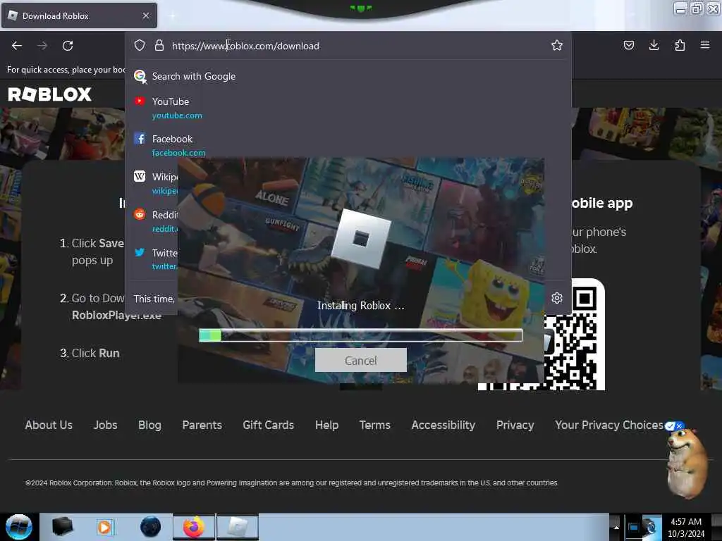Image resolution: width=722 pixels, height=541 pixels.
Task: Pick the YouTube suggestion
Action: pos(348,108)
